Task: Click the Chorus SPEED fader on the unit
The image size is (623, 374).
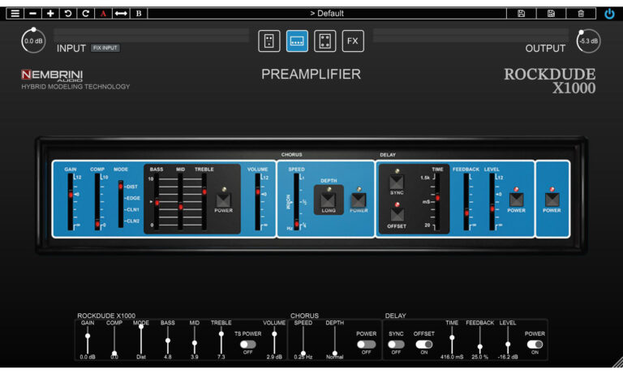Action: pos(296,202)
